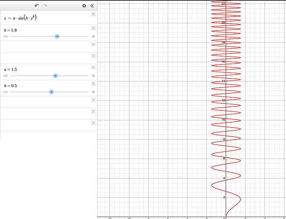286x219 pixels.
Task: Edit the k slider lower limit -10
Action: (5, 37)
